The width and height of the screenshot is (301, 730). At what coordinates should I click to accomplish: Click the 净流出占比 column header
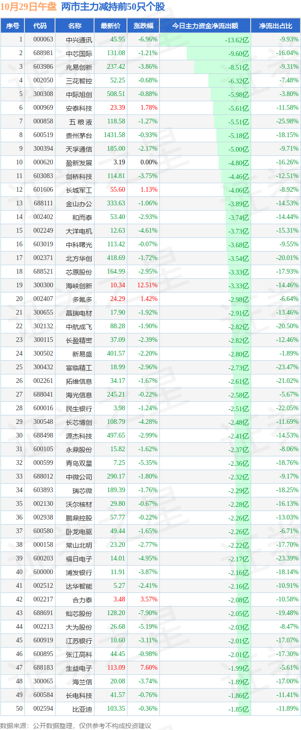pyautogui.click(x=276, y=26)
